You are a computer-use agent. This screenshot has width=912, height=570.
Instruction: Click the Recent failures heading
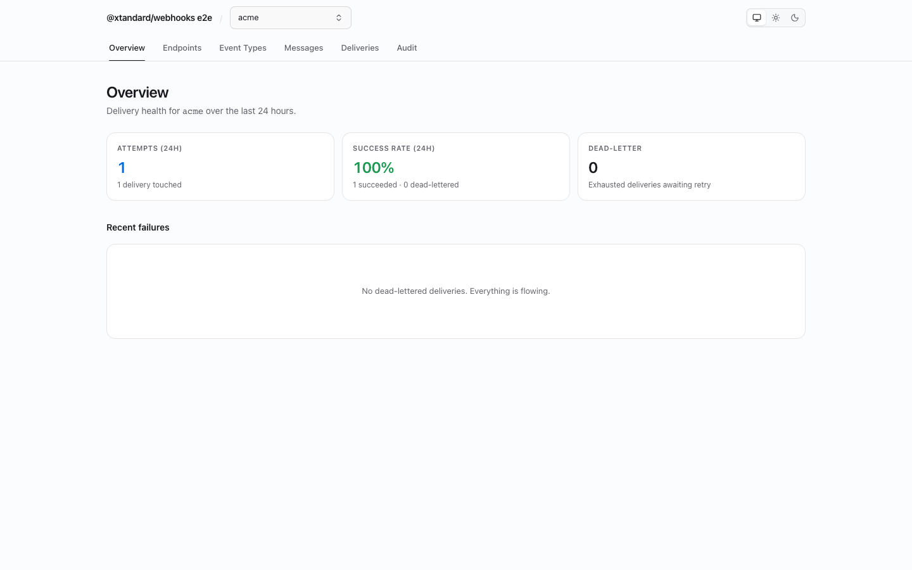click(x=138, y=227)
